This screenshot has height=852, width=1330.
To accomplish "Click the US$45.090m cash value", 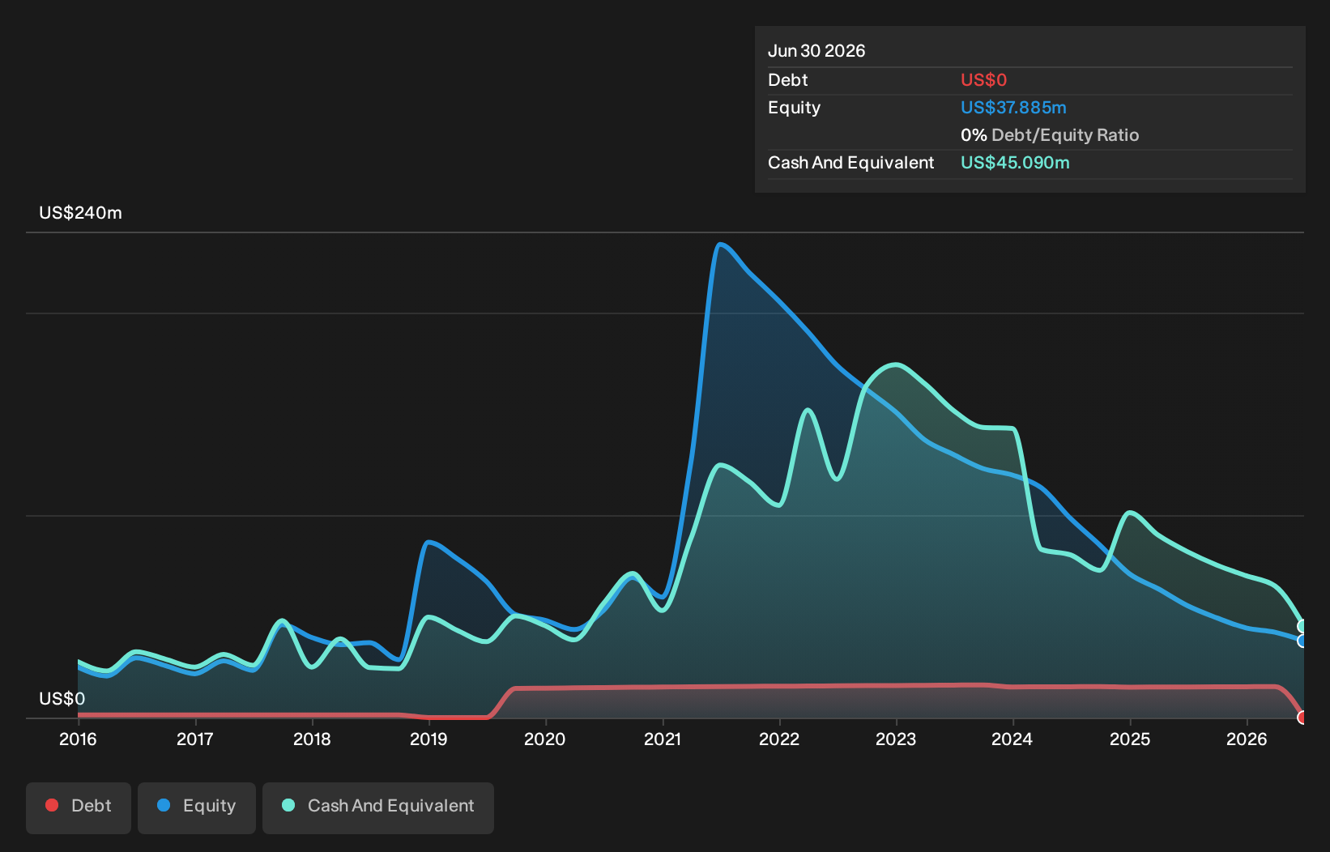I will [1015, 163].
